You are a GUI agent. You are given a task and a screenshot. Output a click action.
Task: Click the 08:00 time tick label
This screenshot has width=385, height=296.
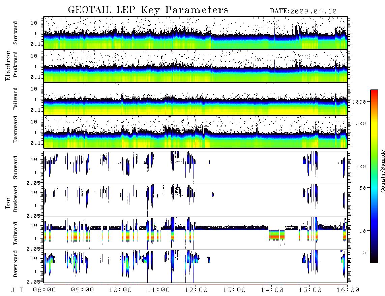pyautogui.click(x=45, y=290)
